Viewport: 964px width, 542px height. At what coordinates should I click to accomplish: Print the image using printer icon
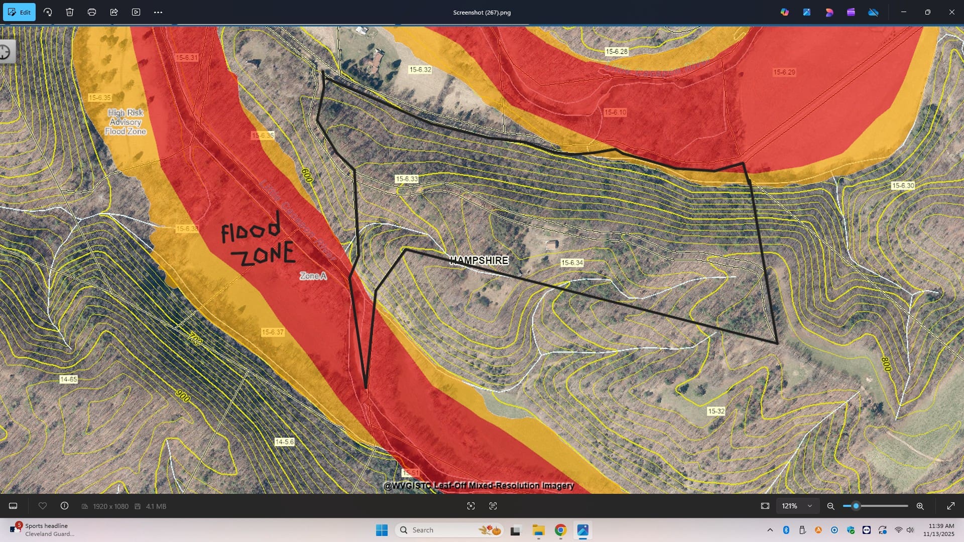pyautogui.click(x=92, y=12)
